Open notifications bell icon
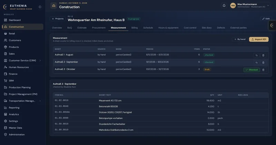276x145 pixels. (x=224, y=6)
